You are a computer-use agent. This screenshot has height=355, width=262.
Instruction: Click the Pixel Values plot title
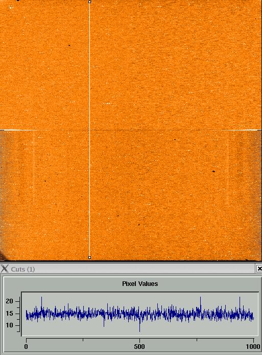point(140,284)
